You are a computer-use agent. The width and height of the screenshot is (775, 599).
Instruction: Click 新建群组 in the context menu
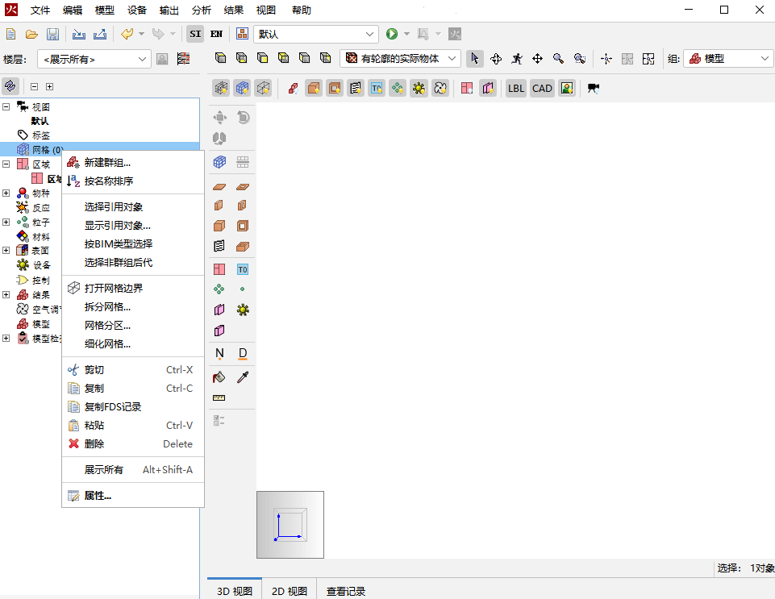pos(107,163)
